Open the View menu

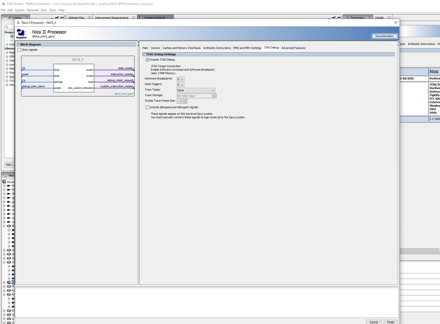44,10
